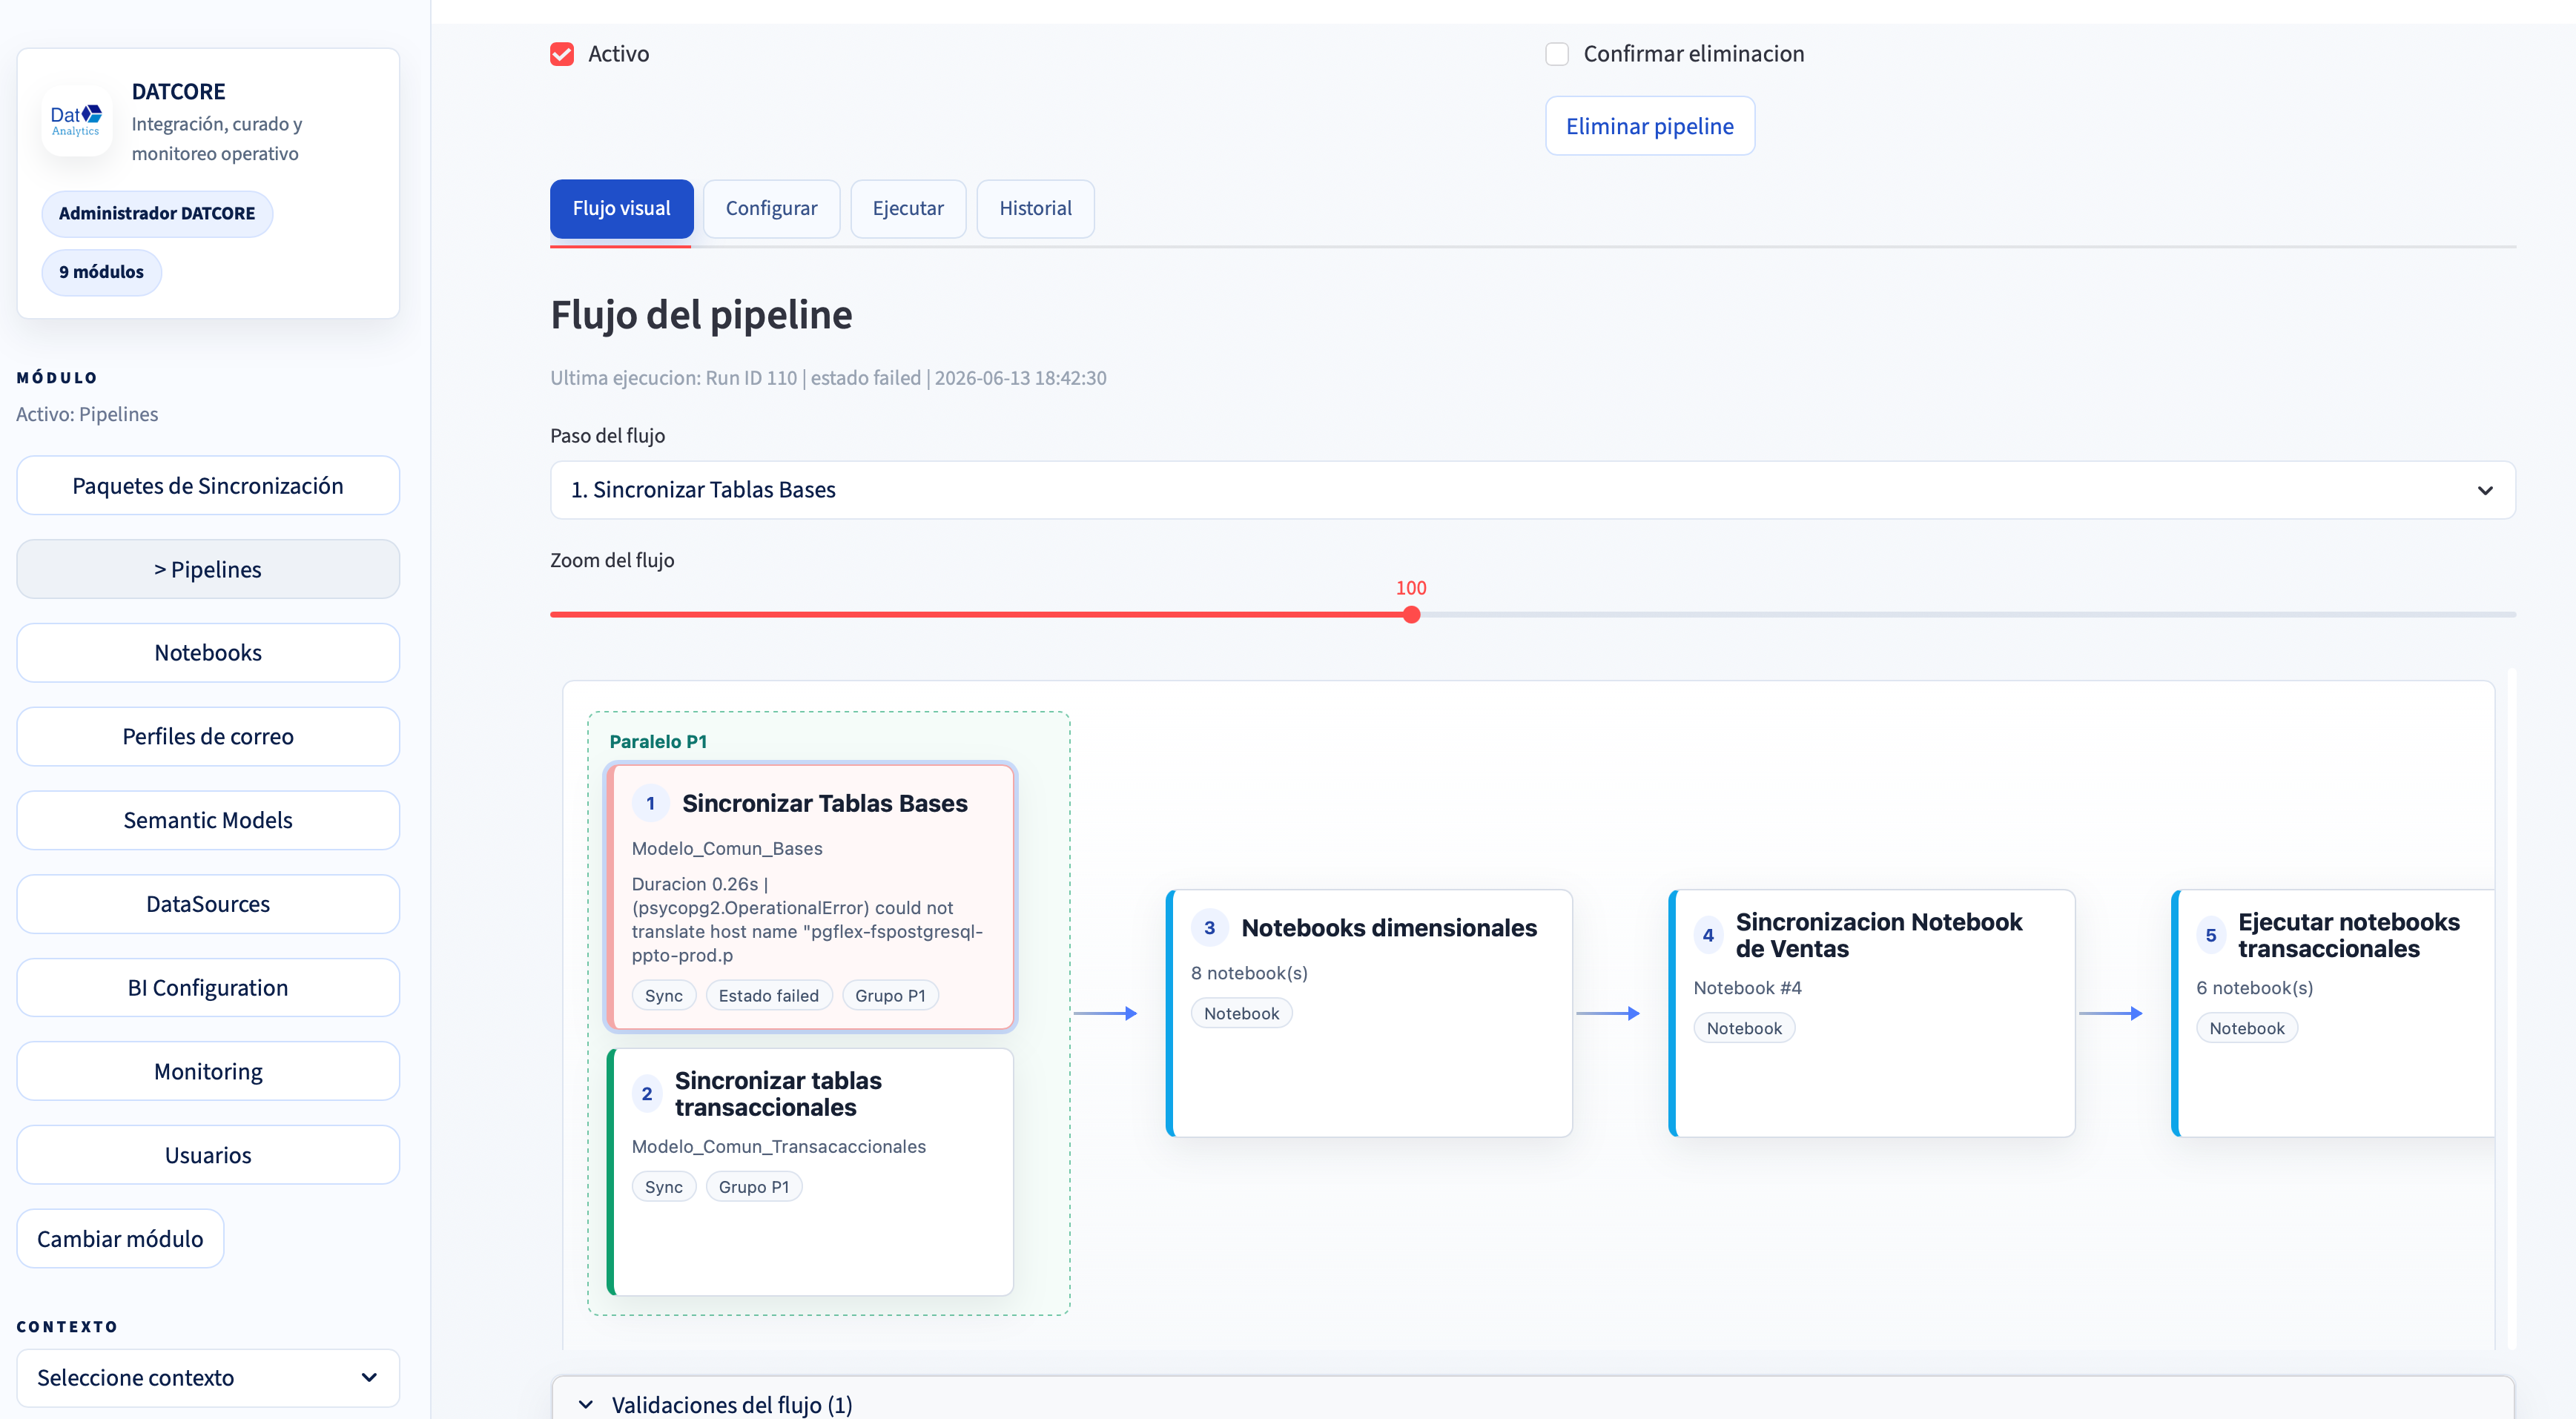
Task: Click the Cambiar módulo button
Action: 120,1239
